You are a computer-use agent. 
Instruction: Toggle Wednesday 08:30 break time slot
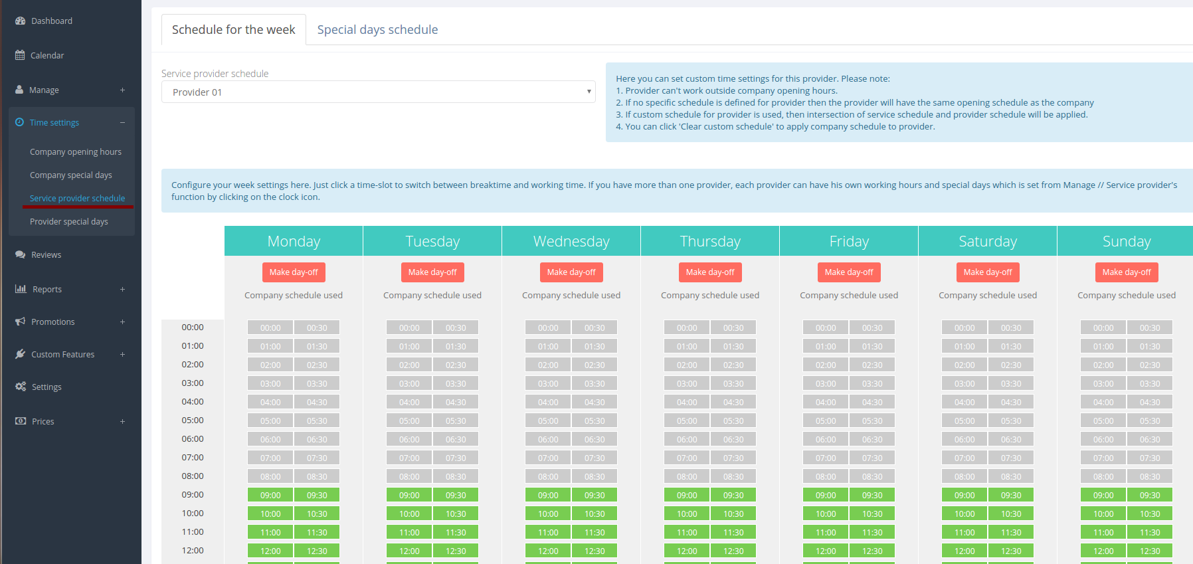(595, 476)
